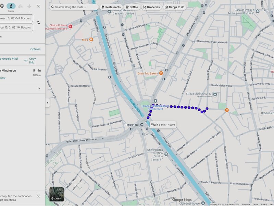Click Grain Trip Bakery restaurant pin

pos(161,73)
